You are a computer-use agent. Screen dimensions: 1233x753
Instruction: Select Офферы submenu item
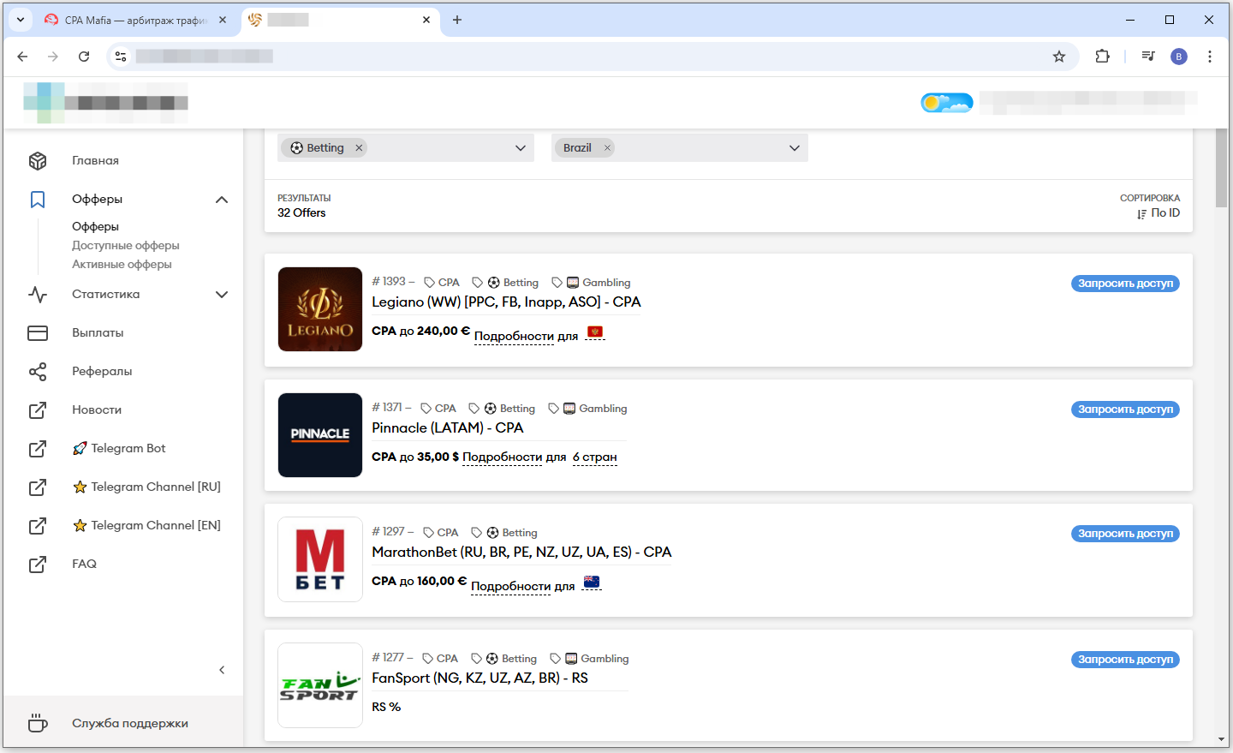click(x=95, y=227)
